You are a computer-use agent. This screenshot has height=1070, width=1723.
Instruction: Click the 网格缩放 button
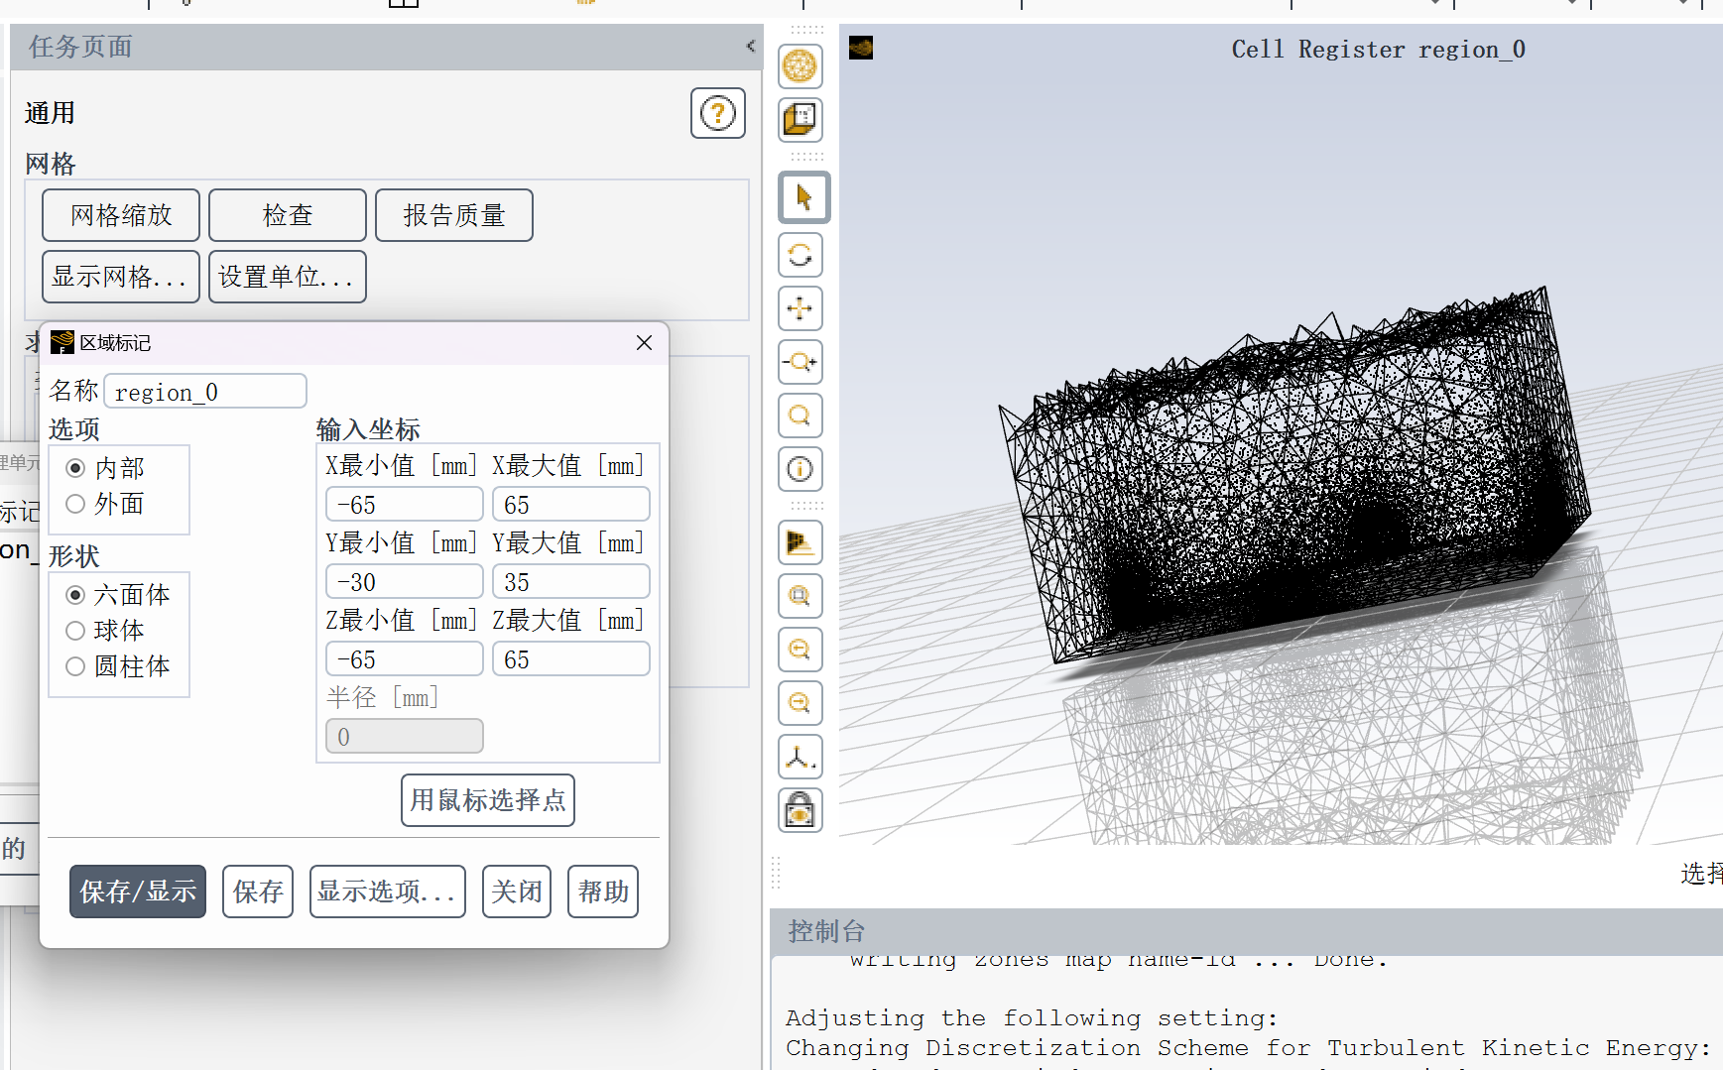[121, 215]
